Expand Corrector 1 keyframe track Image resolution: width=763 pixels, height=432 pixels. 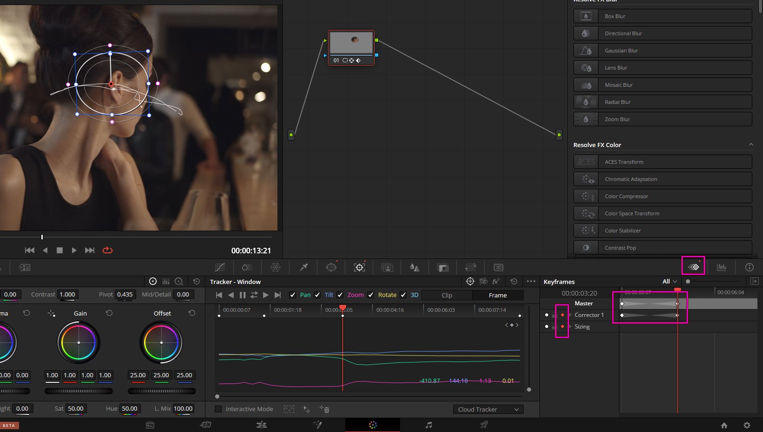tap(570, 315)
